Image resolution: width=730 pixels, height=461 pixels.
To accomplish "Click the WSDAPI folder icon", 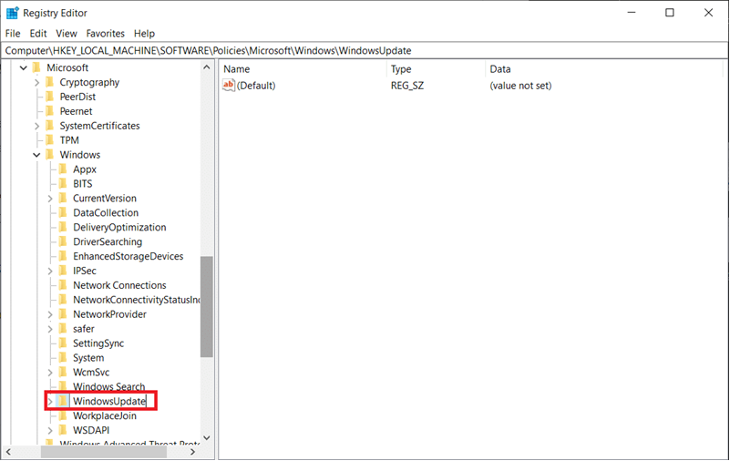I will tap(63, 430).
